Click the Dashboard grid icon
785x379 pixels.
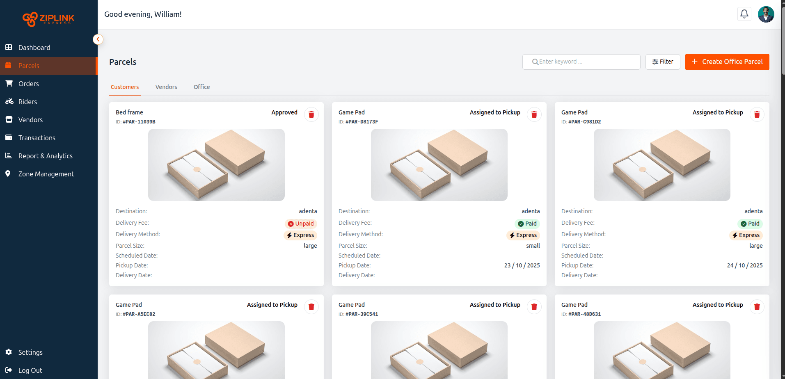9,47
